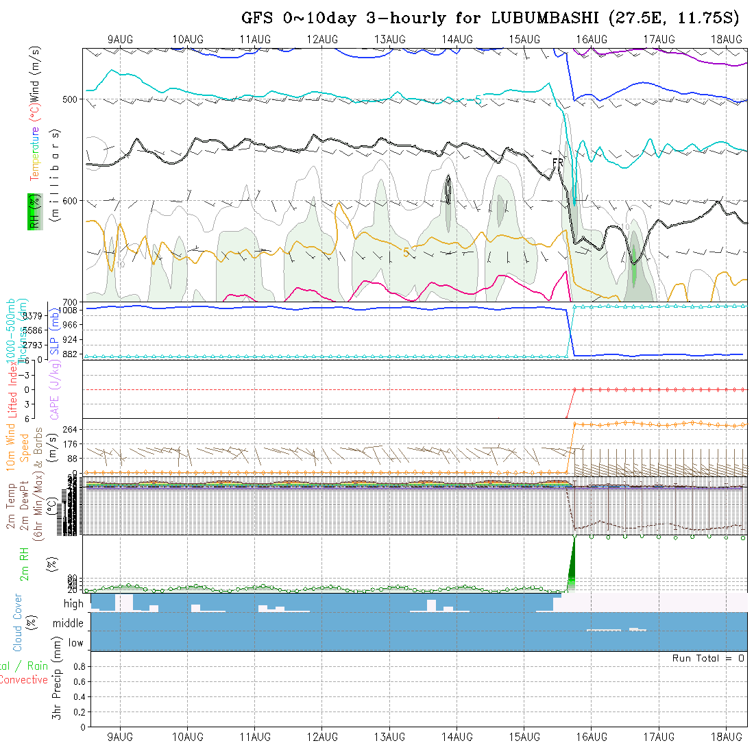Click the 18AUG label on the top axis
The width and height of the screenshot is (754, 754).
[726, 40]
